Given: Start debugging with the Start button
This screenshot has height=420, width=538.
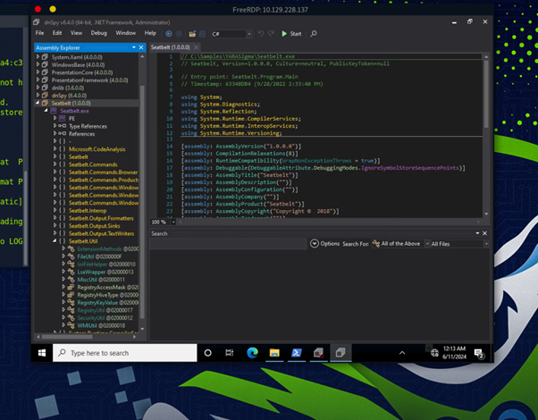Looking at the screenshot, I should point(291,34).
